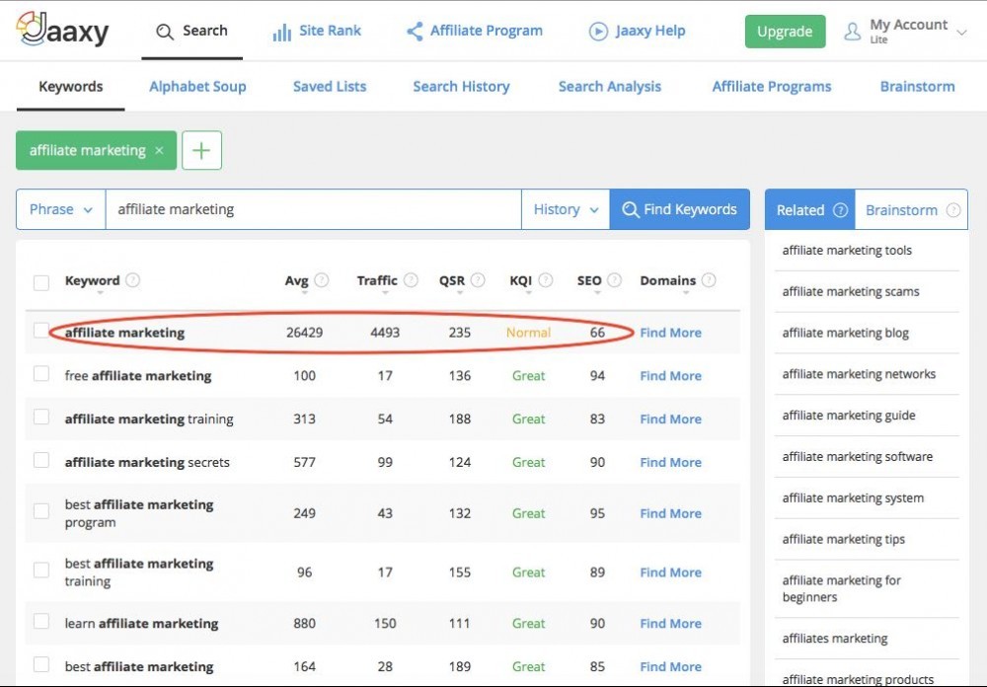This screenshot has width=987, height=687.
Task: Open the Phrase search type dropdown
Action: pos(61,209)
